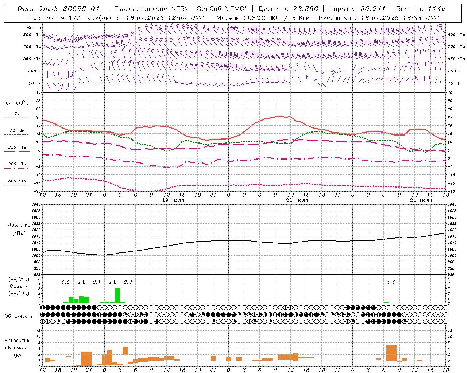Image resolution: width=467 pixels, height=373 pixels.
Task: Click the Высота: 114м header value
Action: (x=421, y=9)
